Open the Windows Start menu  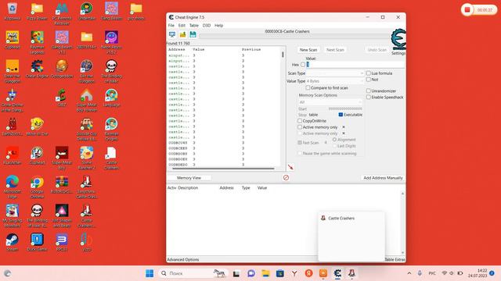tap(150, 273)
